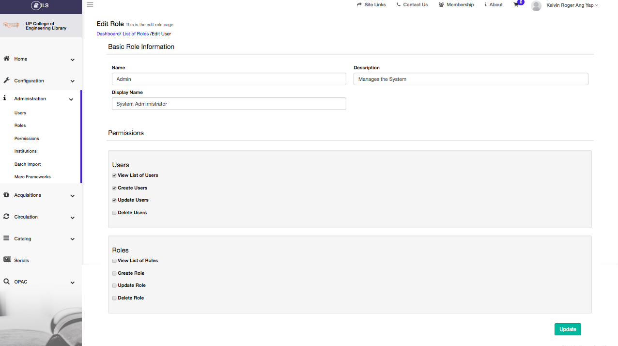Click the Circulation refresh icon

pyautogui.click(x=7, y=217)
